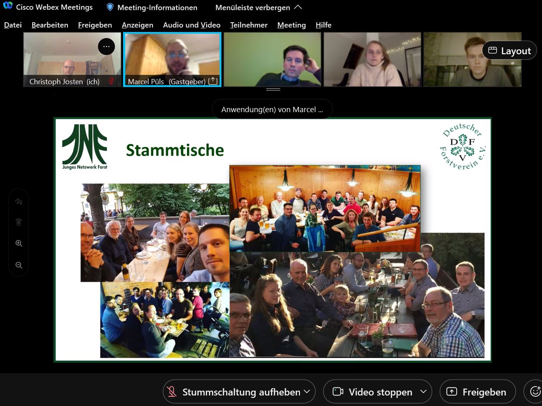Image resolution: width=542 pixels, height=406 pixels.
Task: Open the Audio und Video menu
Action: point(192,25)
